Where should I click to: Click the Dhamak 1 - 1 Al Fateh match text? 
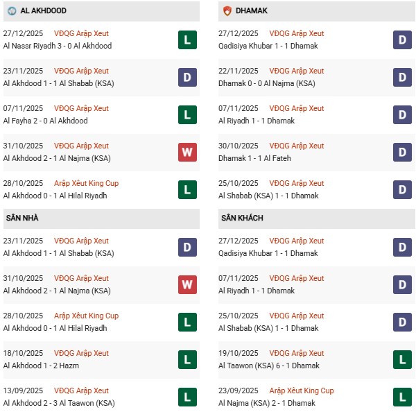coord(254,158)
